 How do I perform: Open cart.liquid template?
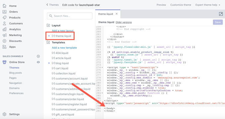coord(60,68)
